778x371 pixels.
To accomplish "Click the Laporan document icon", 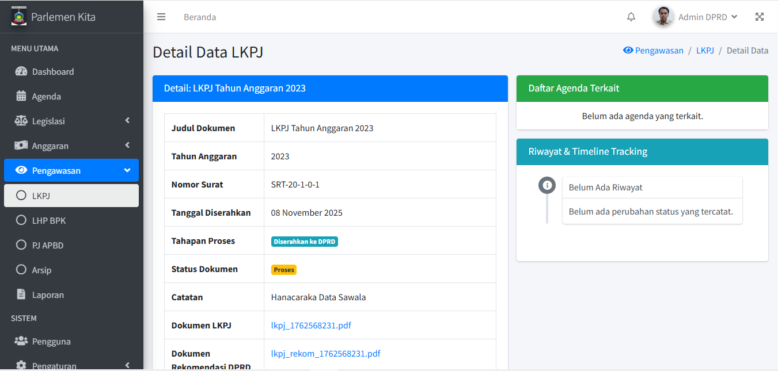I will click(x=21, y=294).
